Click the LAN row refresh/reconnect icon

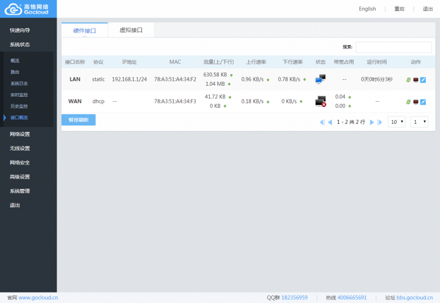409,80
